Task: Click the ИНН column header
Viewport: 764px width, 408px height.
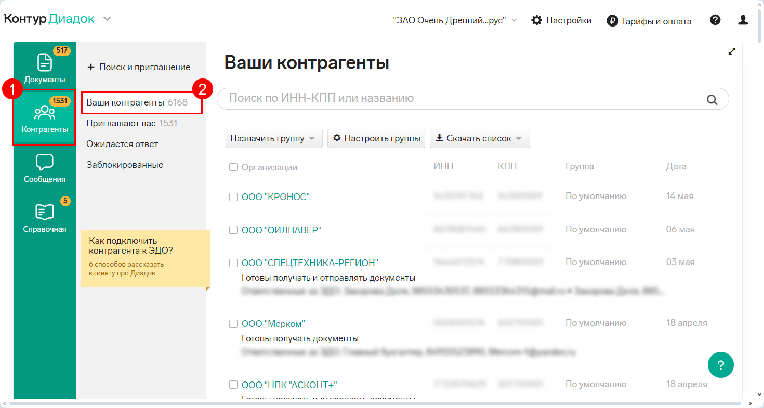Action: pyautogui.click(x=443, y=167)
